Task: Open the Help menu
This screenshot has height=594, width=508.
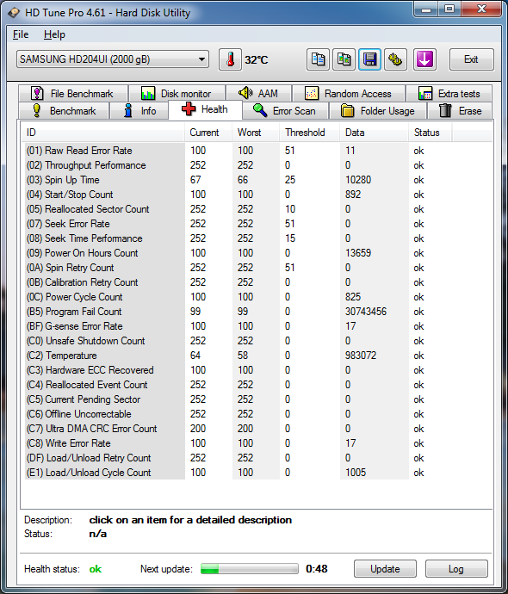Action: coord(54,34)
